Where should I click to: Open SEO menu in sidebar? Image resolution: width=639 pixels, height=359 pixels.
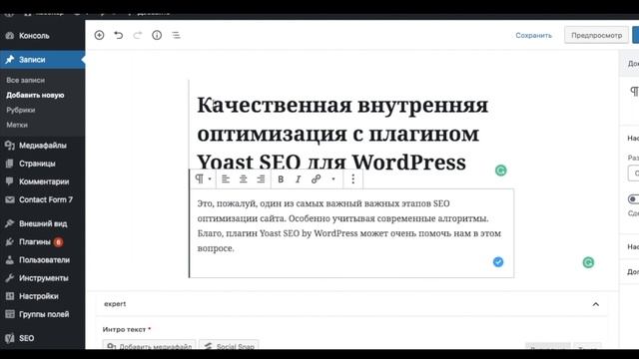26,338
